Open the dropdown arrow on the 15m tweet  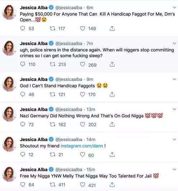pyautogui.click(x=174, y=169)
